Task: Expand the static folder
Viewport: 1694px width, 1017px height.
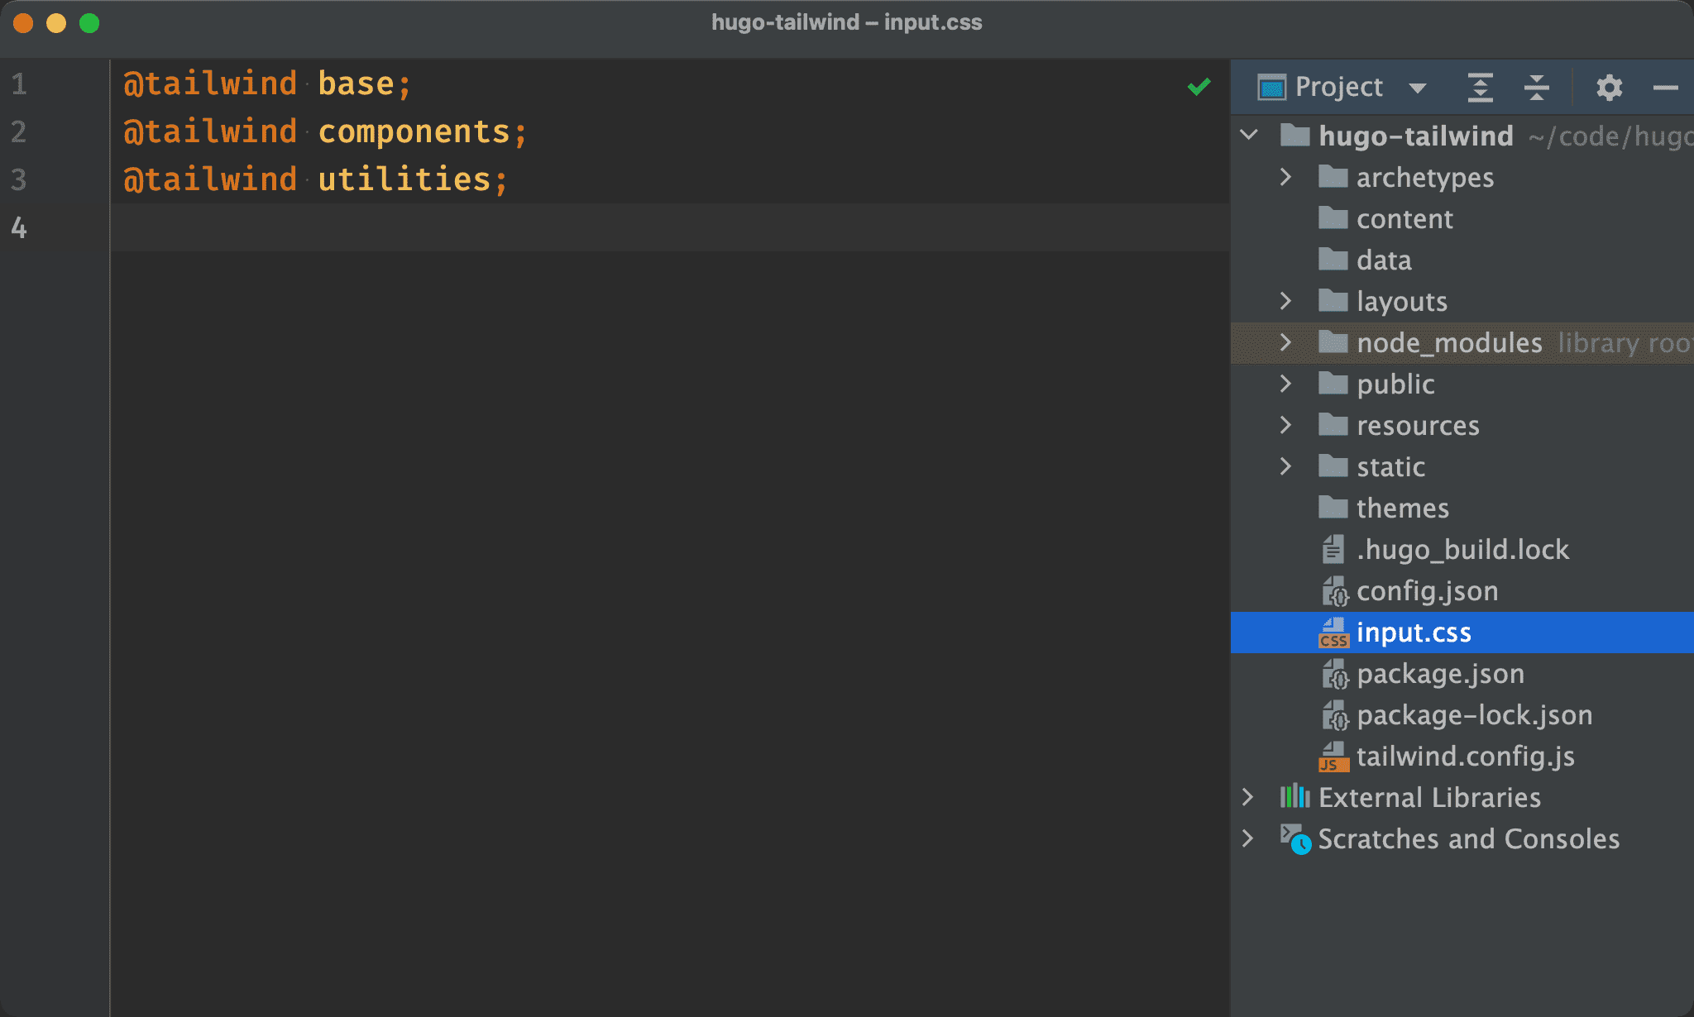Action: tap(1286, 466)
